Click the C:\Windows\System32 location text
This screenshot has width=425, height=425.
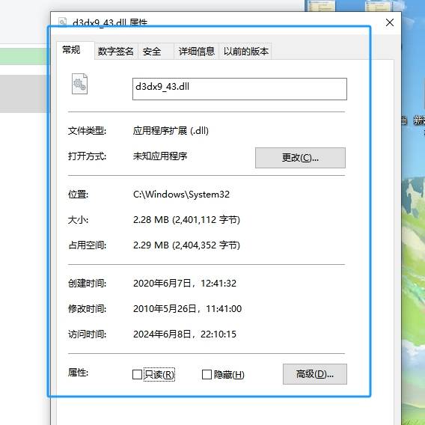(181, 195)
